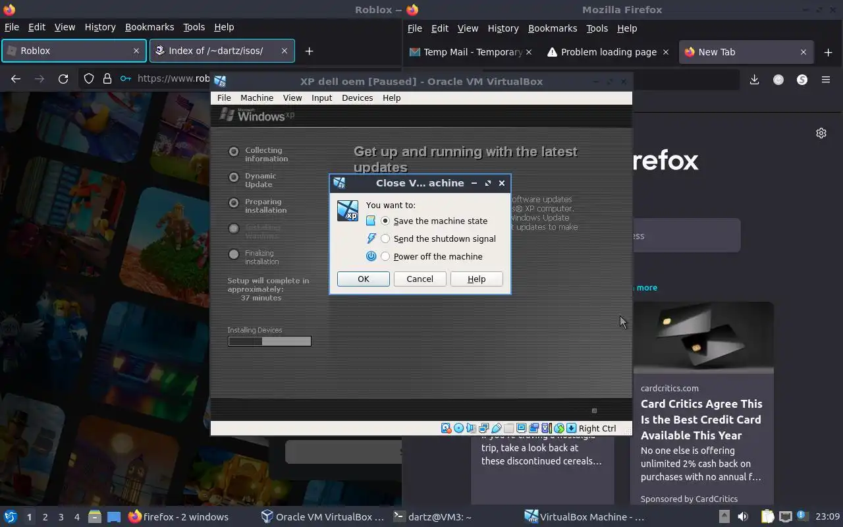Open new tab in Roblox Firefox window
Screen dimensions: 843x527
point(309,51)
